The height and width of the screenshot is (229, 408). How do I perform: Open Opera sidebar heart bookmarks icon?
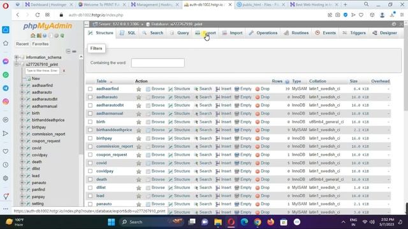6,151
